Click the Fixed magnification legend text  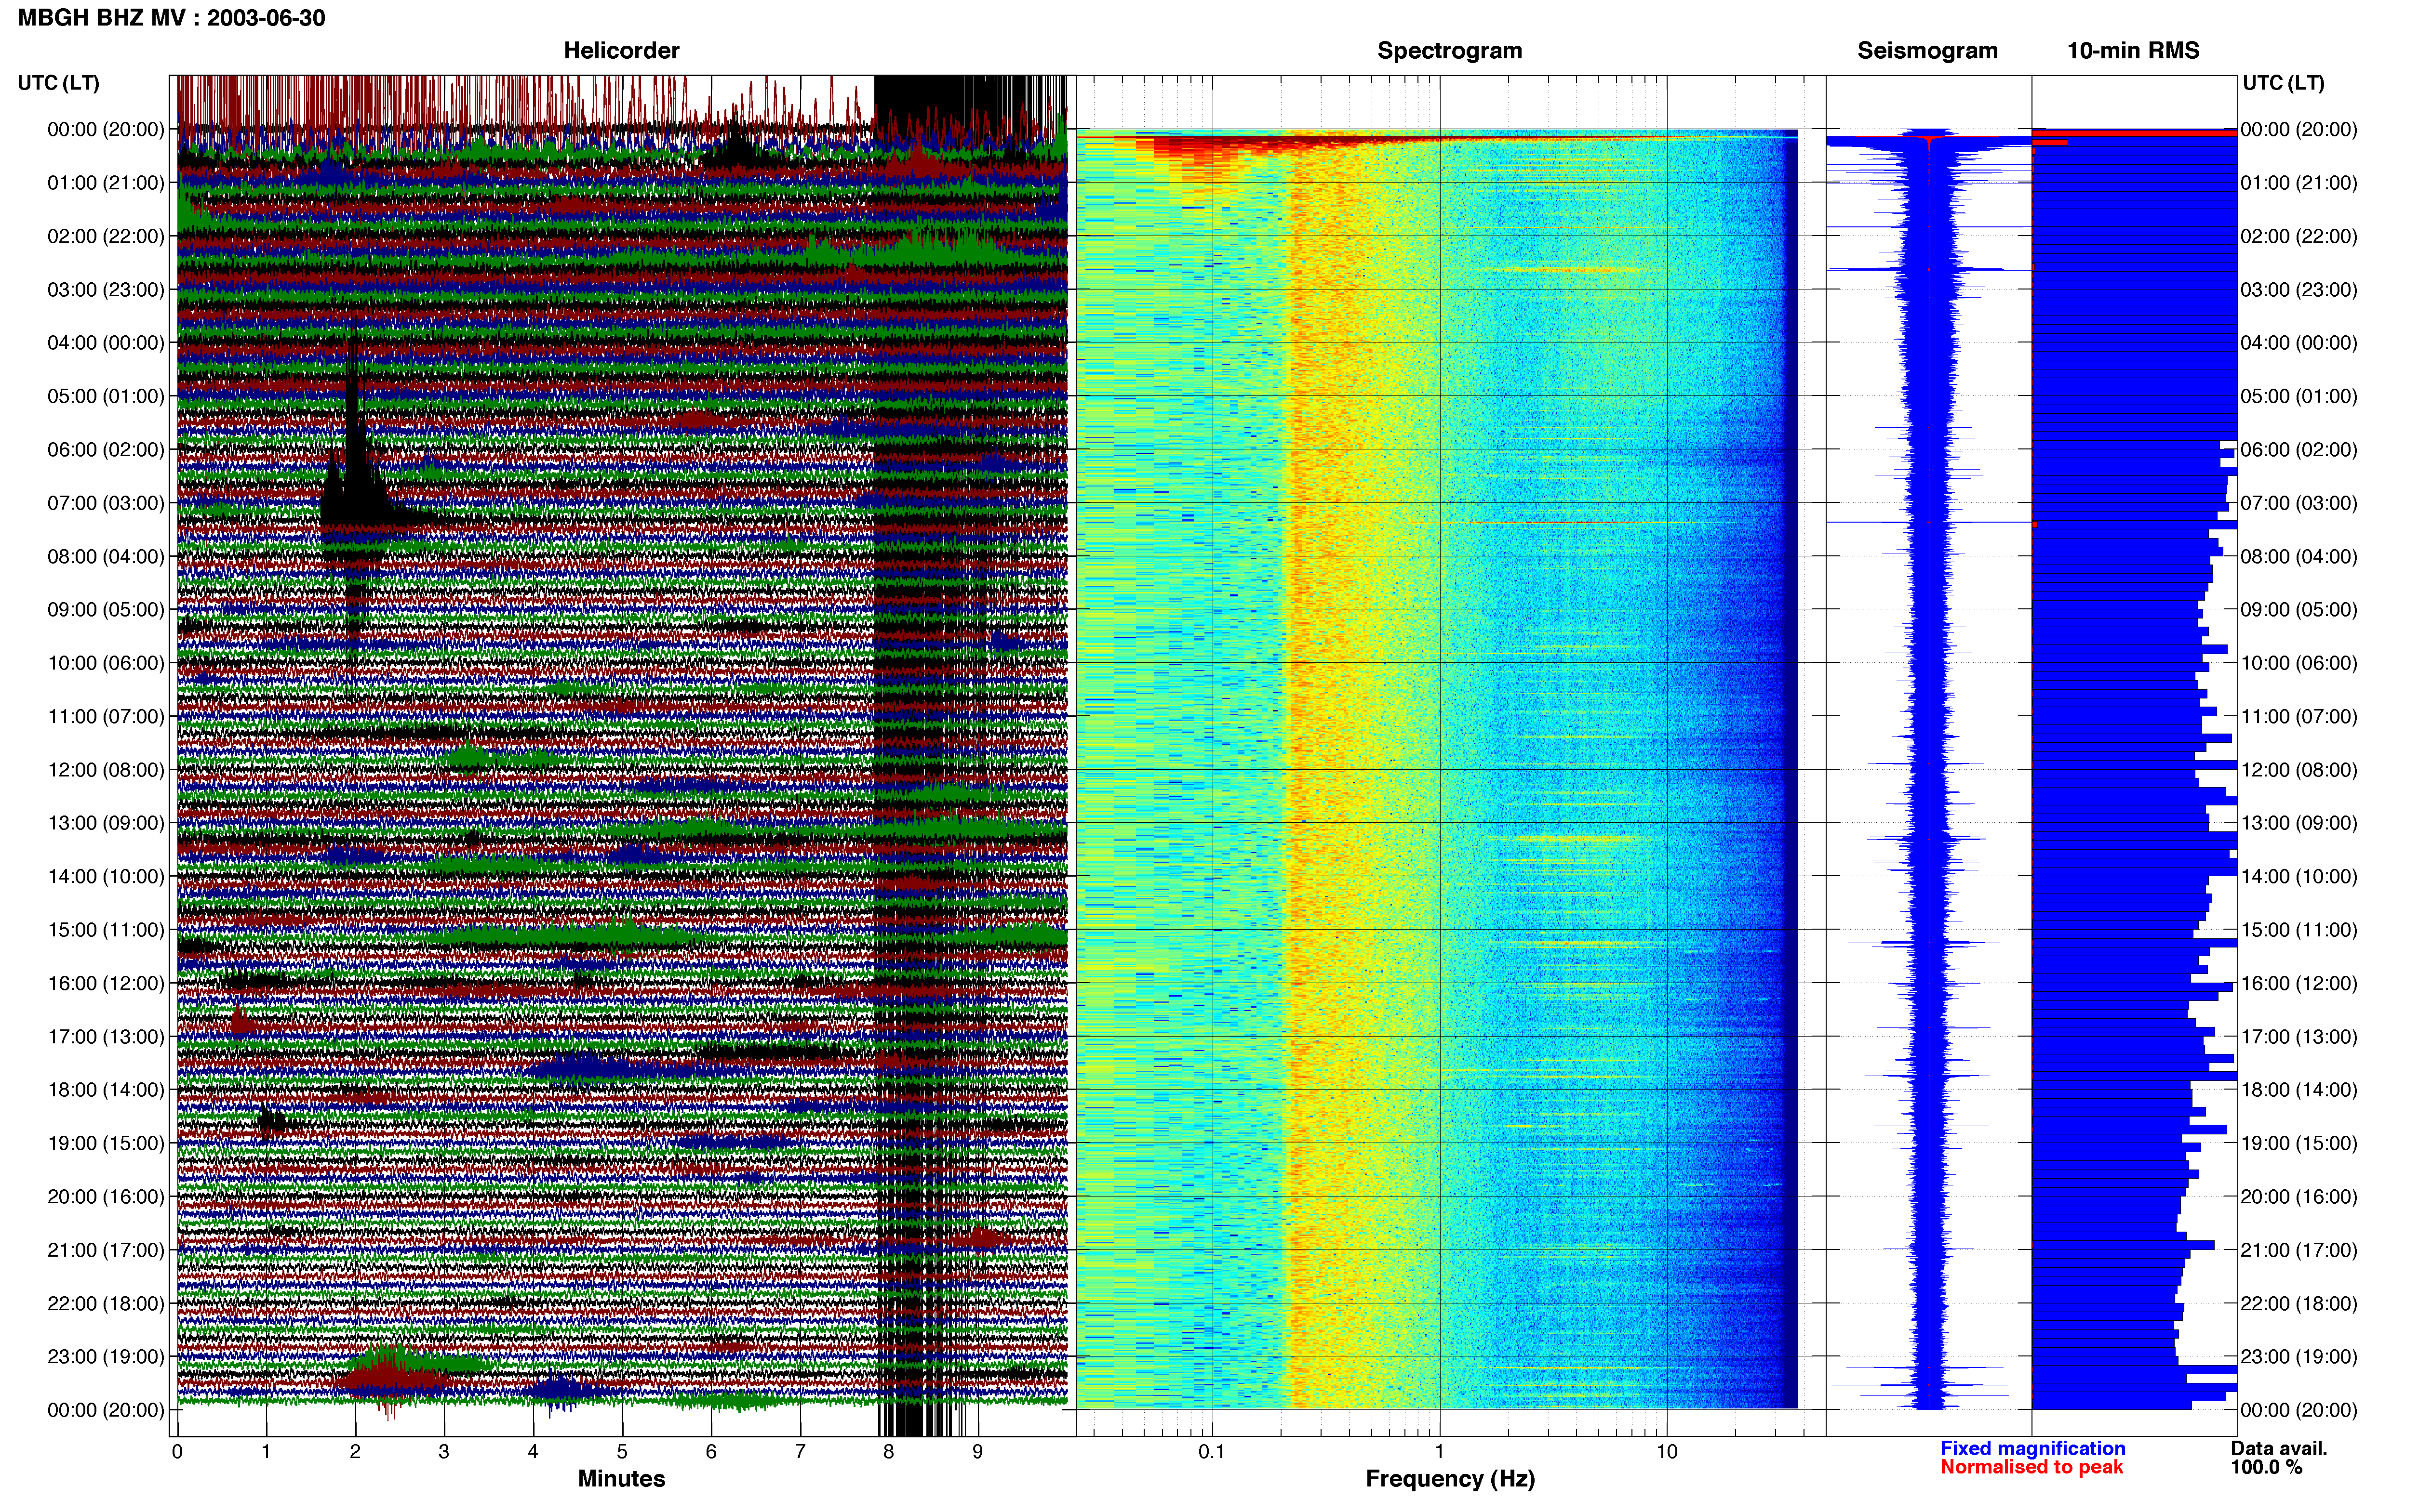(x=2032, y=1448)
